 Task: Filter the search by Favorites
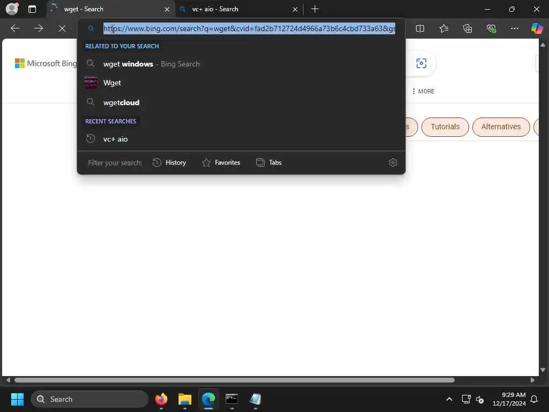[221, 163]
